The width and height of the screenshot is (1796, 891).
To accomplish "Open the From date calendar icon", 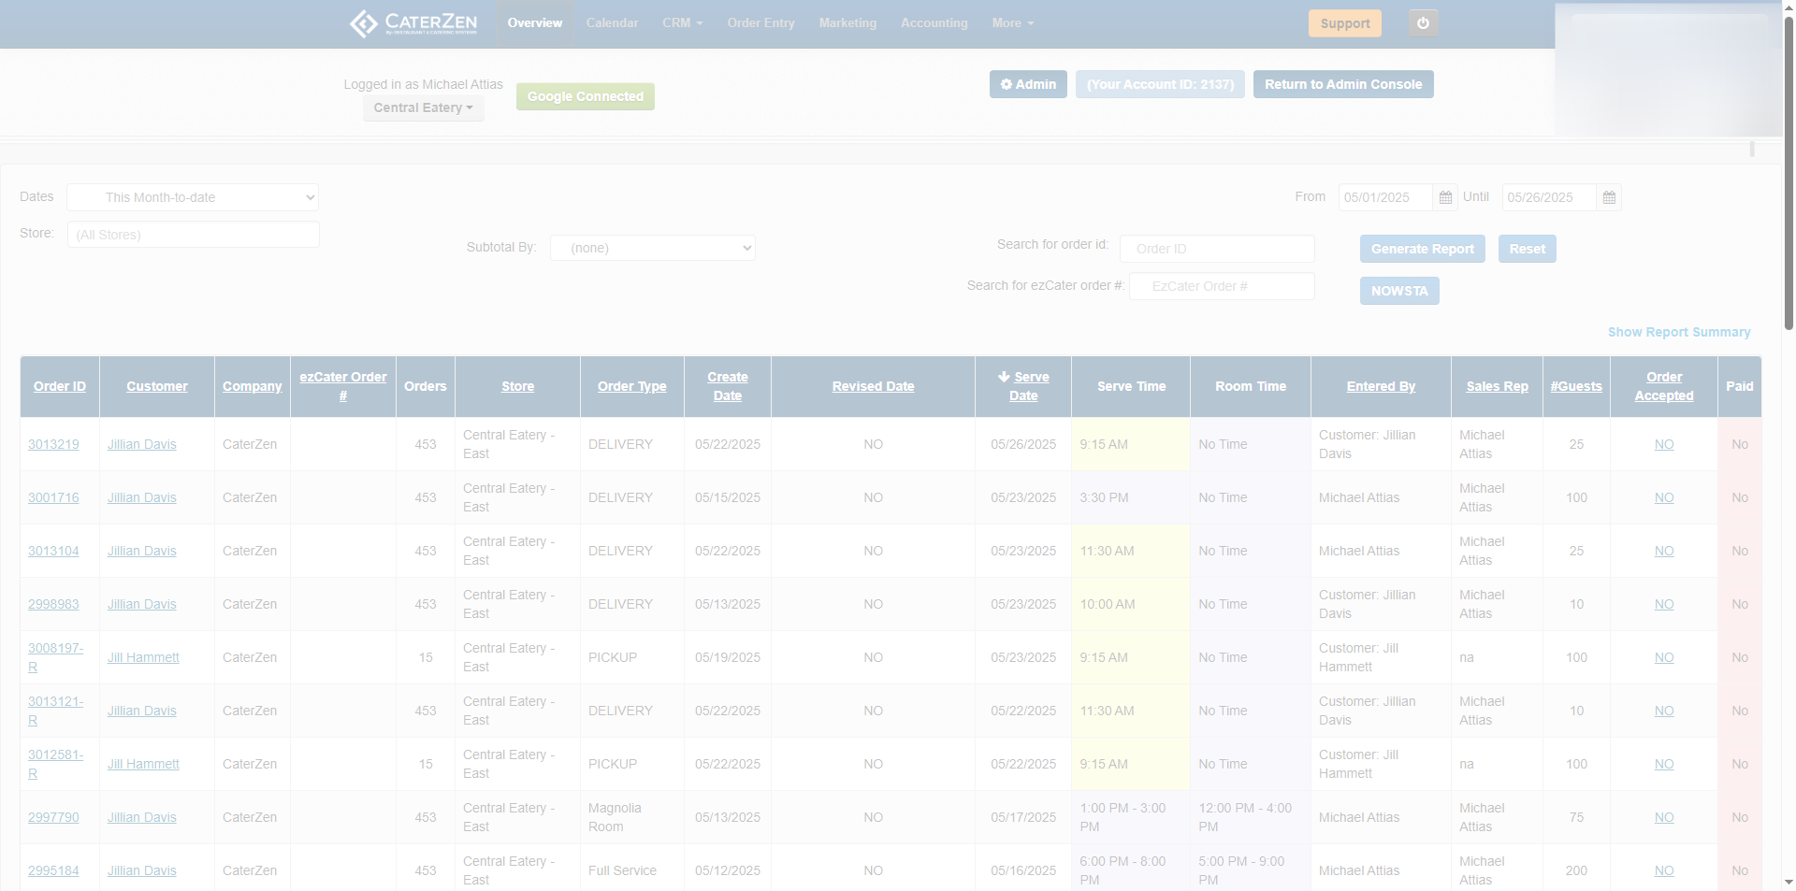I will click(x=1445, y=197).
